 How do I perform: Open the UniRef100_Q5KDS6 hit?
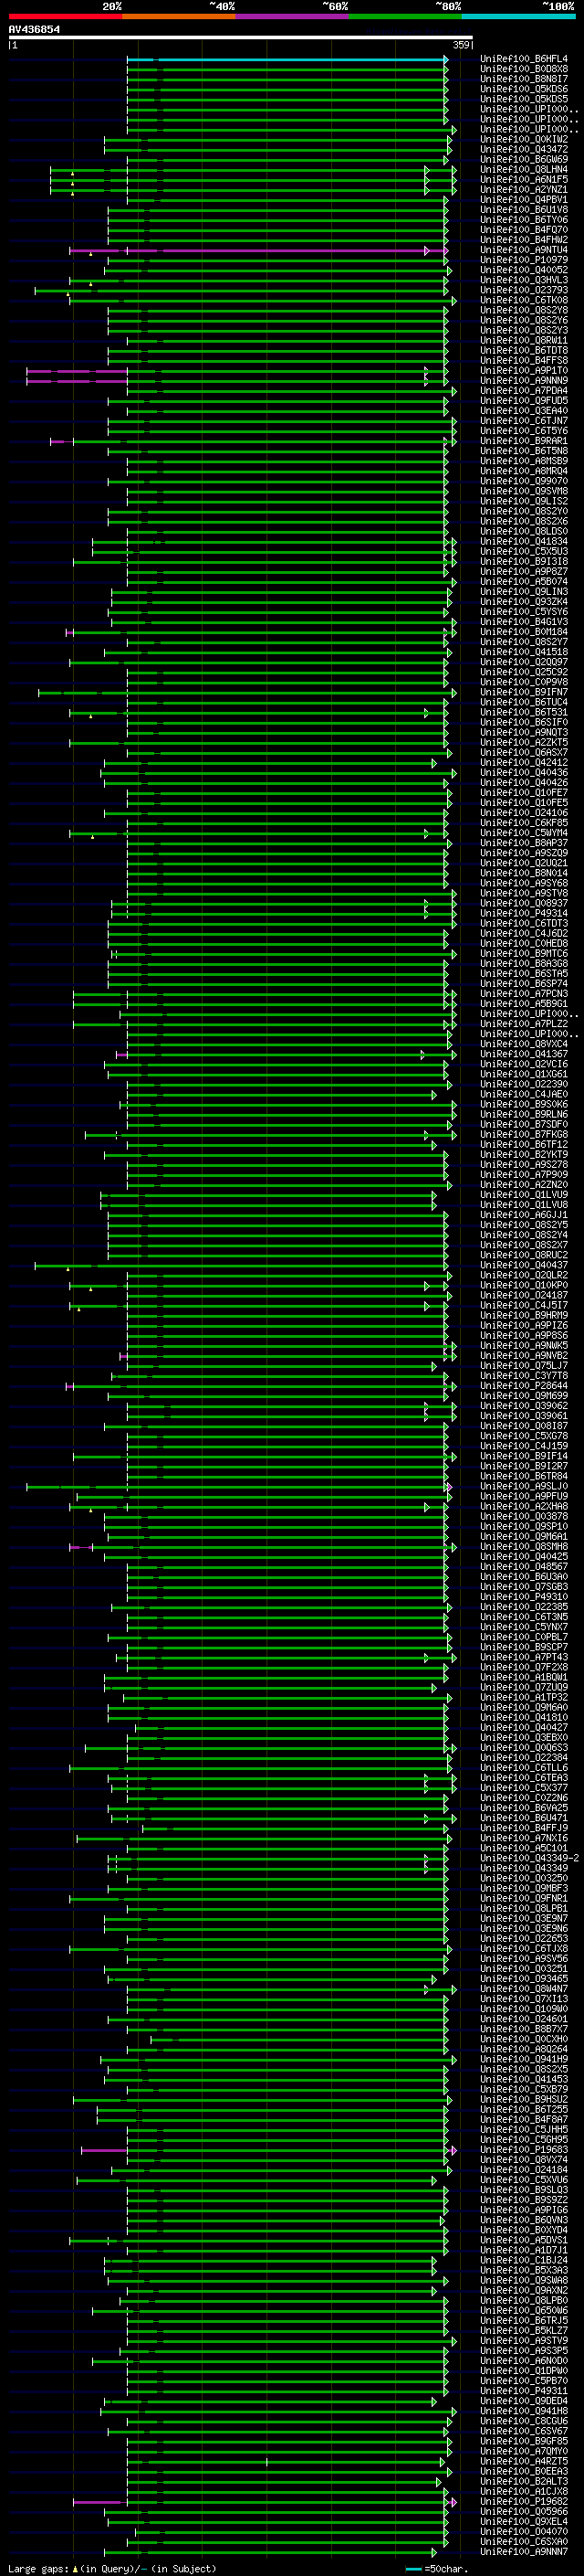click(x=524, y=89)
